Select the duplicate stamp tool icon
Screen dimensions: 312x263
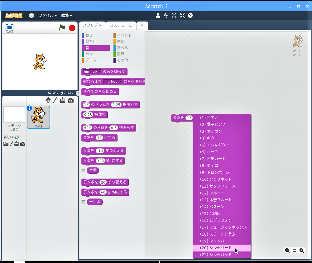pos(158,15)
